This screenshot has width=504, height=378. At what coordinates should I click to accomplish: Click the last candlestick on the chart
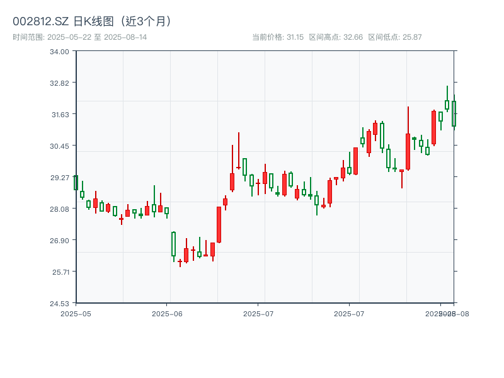point(455,113)
